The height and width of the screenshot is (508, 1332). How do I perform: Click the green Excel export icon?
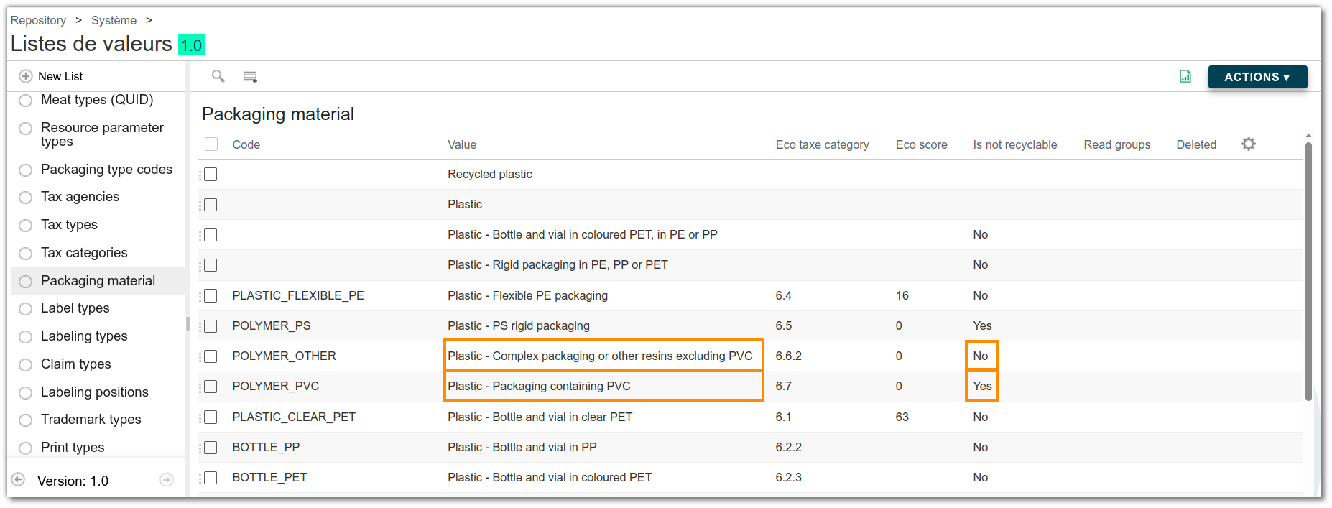click(1185, 76)
